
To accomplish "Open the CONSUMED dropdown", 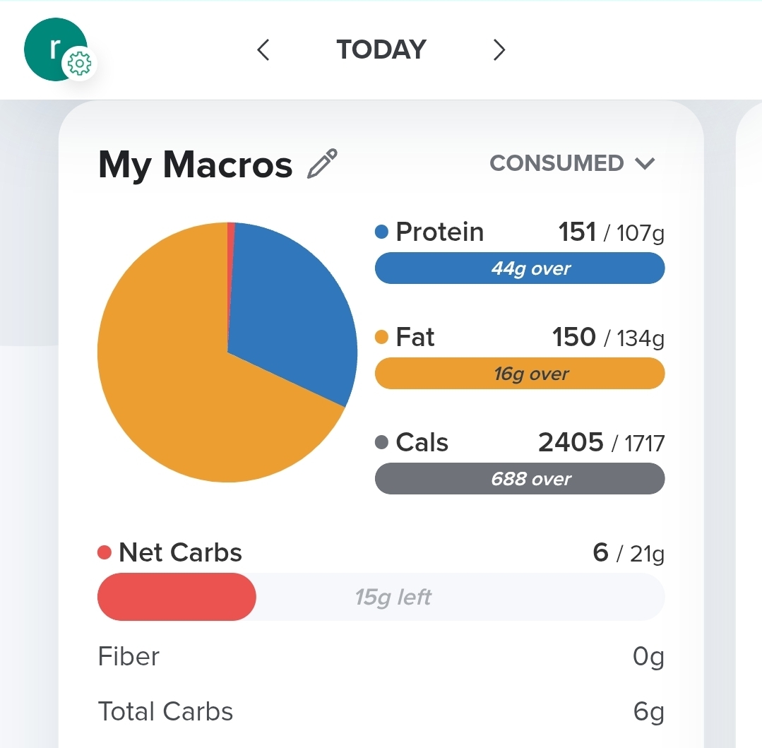I will (573, 163).
